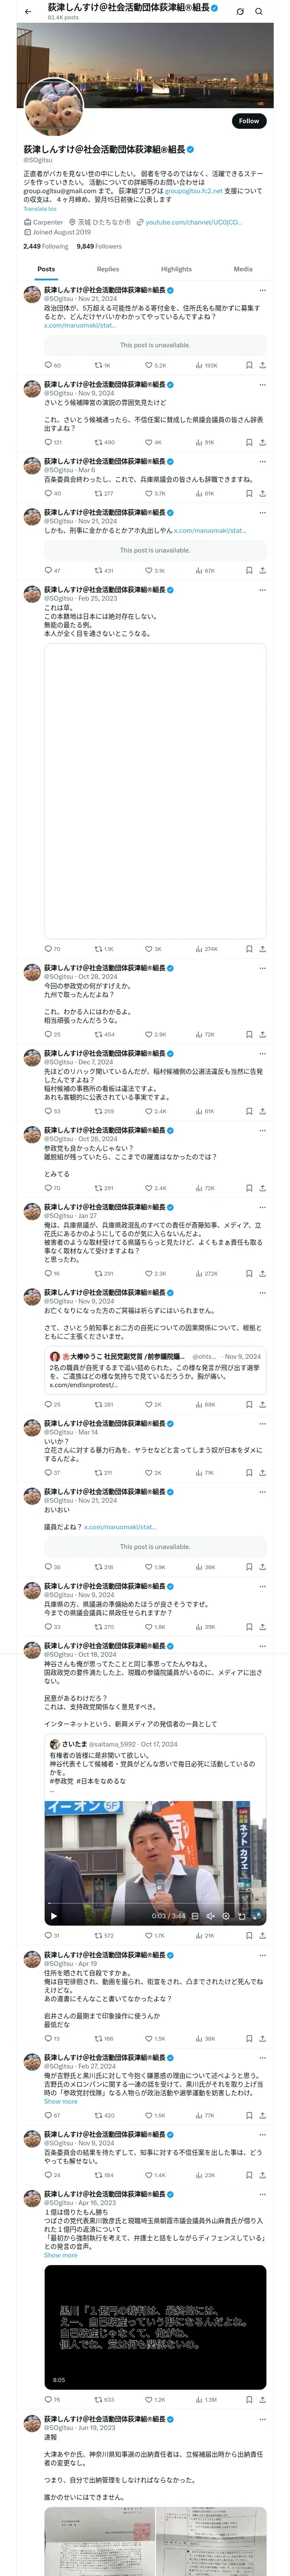Open more options on the Jan 27 post

(262, 1207)
